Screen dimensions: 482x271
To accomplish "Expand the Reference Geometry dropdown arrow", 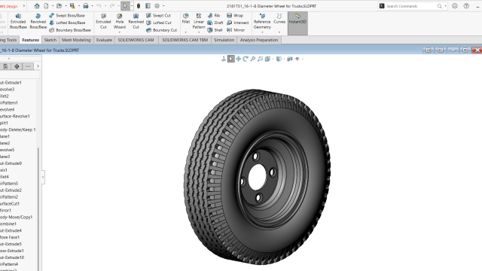I will (262, 32).
